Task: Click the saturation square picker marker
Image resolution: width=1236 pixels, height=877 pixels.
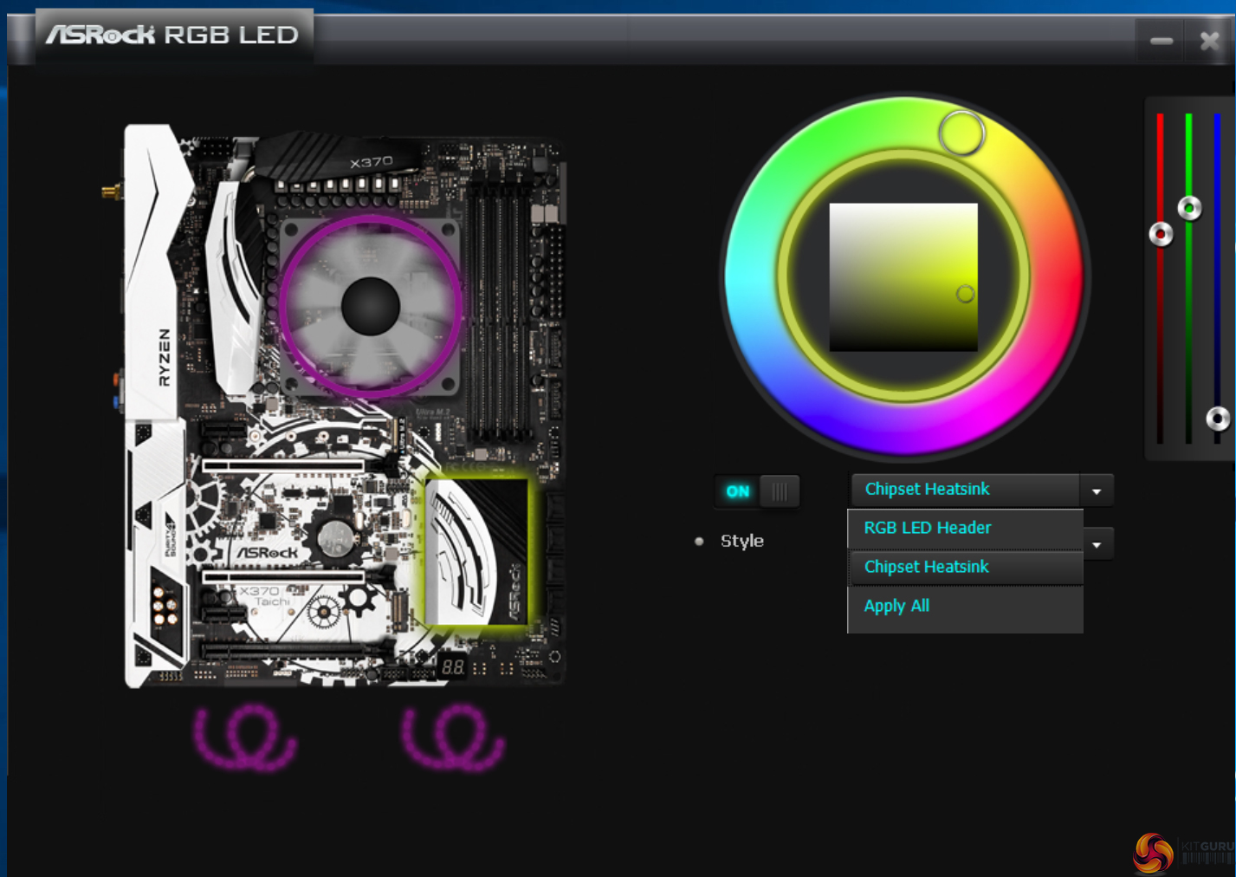Action: point(965,294)
